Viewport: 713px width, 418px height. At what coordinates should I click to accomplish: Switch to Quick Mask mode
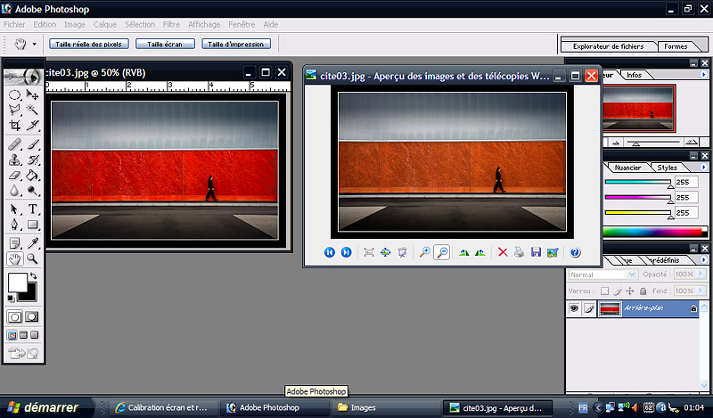click(x=32, y=317)
